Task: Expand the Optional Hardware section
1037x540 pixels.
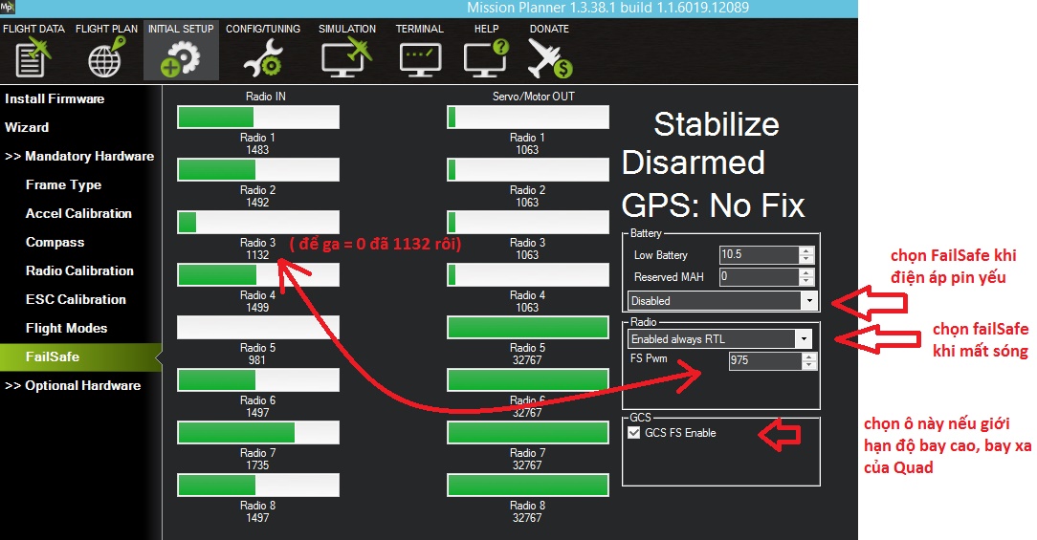Action: point(73,385)
